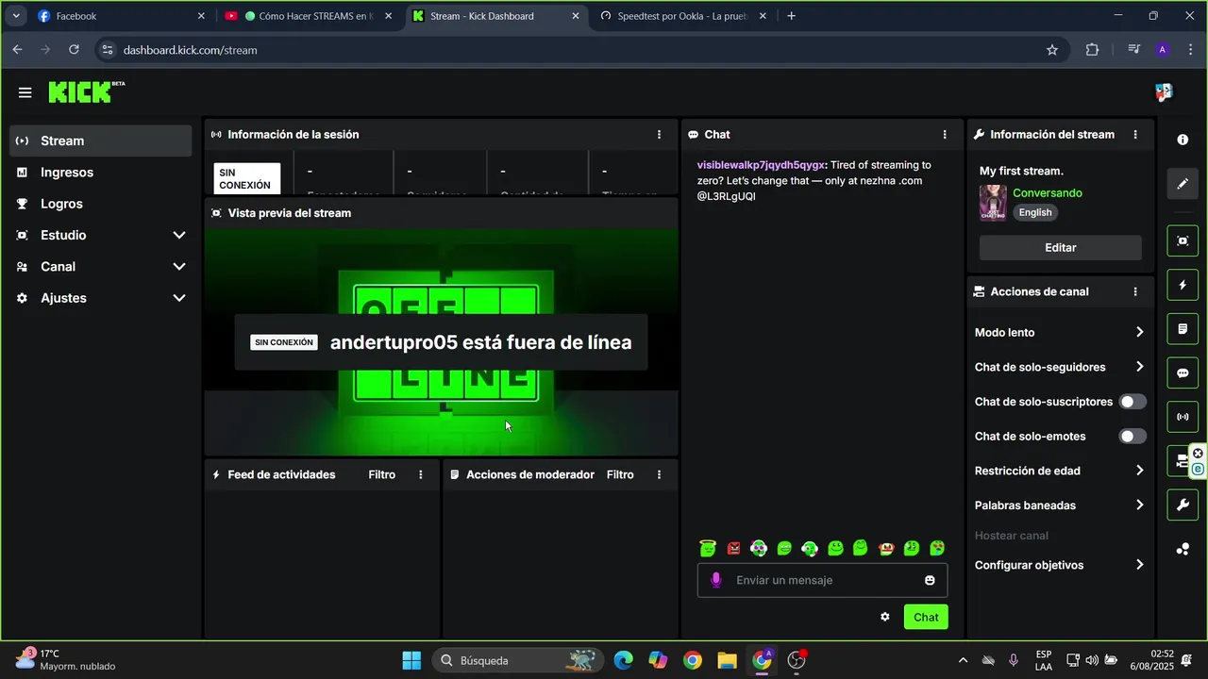Switch to the Speedtest por Ookla tab
The height and width of the screenshot is (679, 1208).
681,16
